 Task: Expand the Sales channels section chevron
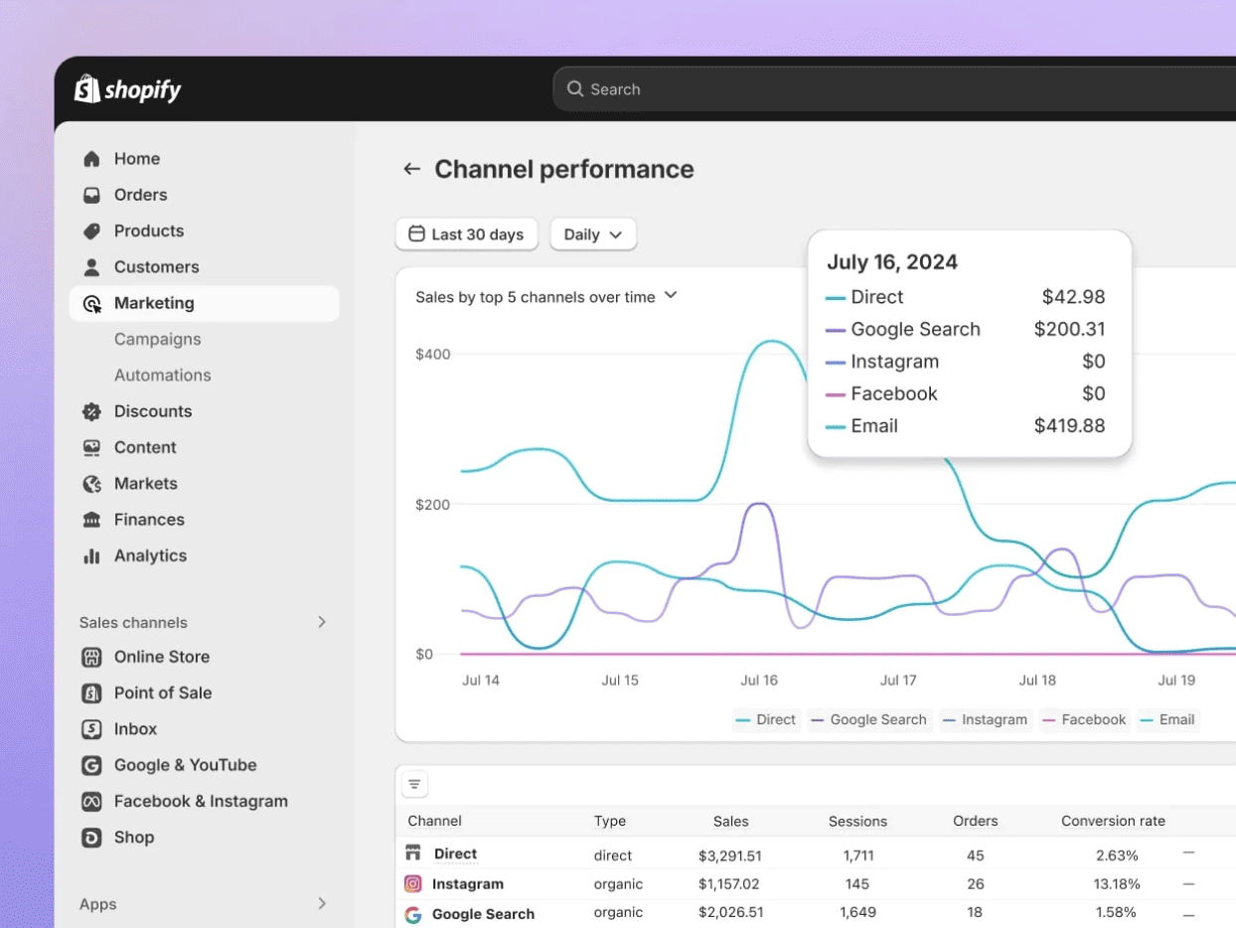(x=321, y=622)
